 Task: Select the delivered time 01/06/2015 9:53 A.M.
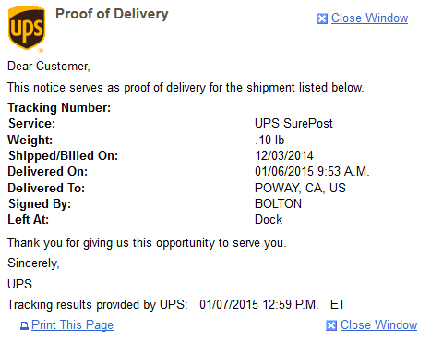coord(312,171)
